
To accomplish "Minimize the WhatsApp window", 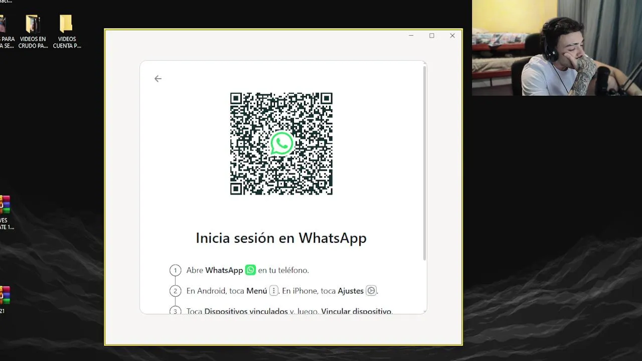I will (x=411, y=36).
